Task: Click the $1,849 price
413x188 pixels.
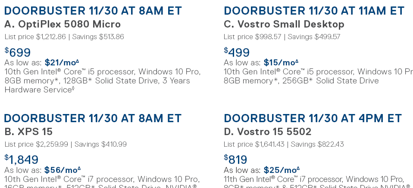Action: pos(22,160)
